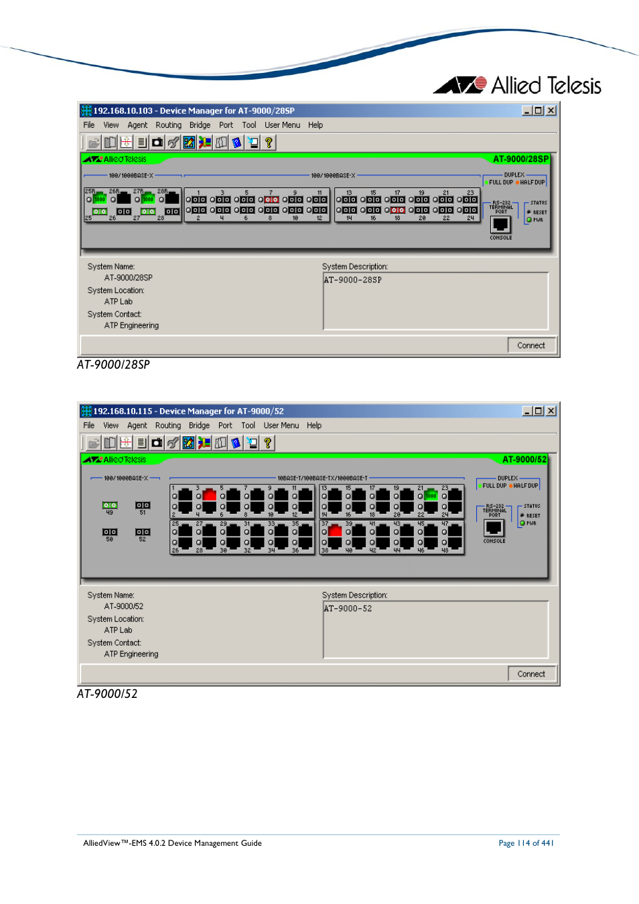Click open-folder icon in AT-9000/52 toolbar

94,443
